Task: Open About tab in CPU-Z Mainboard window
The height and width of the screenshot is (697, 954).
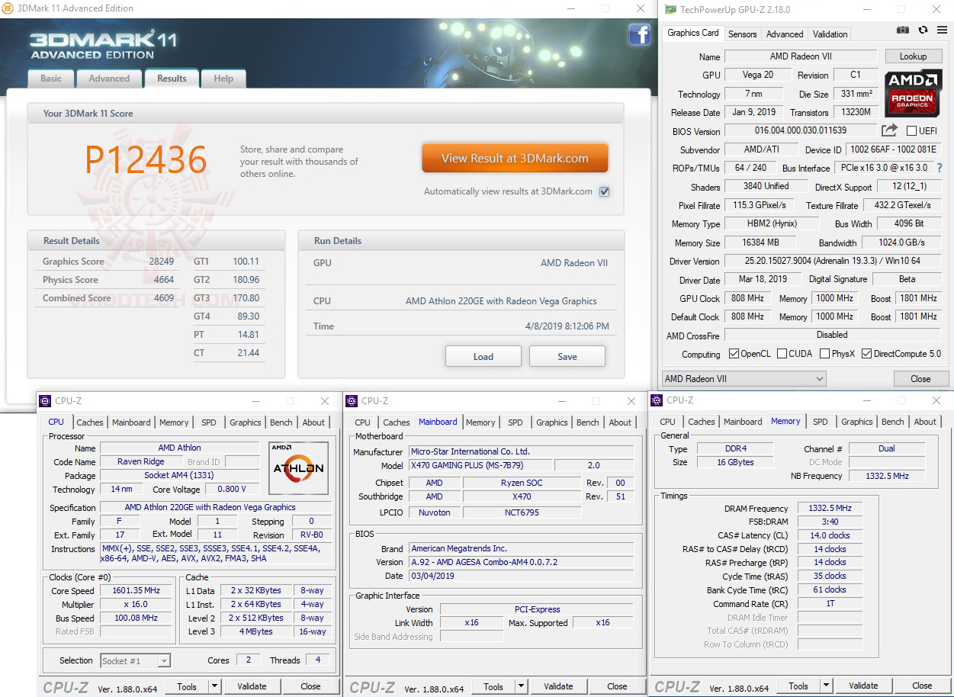Action: [620, 422]
